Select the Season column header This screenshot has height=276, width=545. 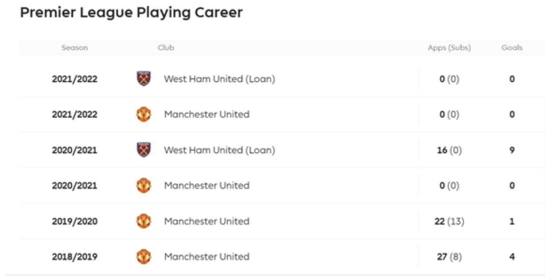pos(74,48)
